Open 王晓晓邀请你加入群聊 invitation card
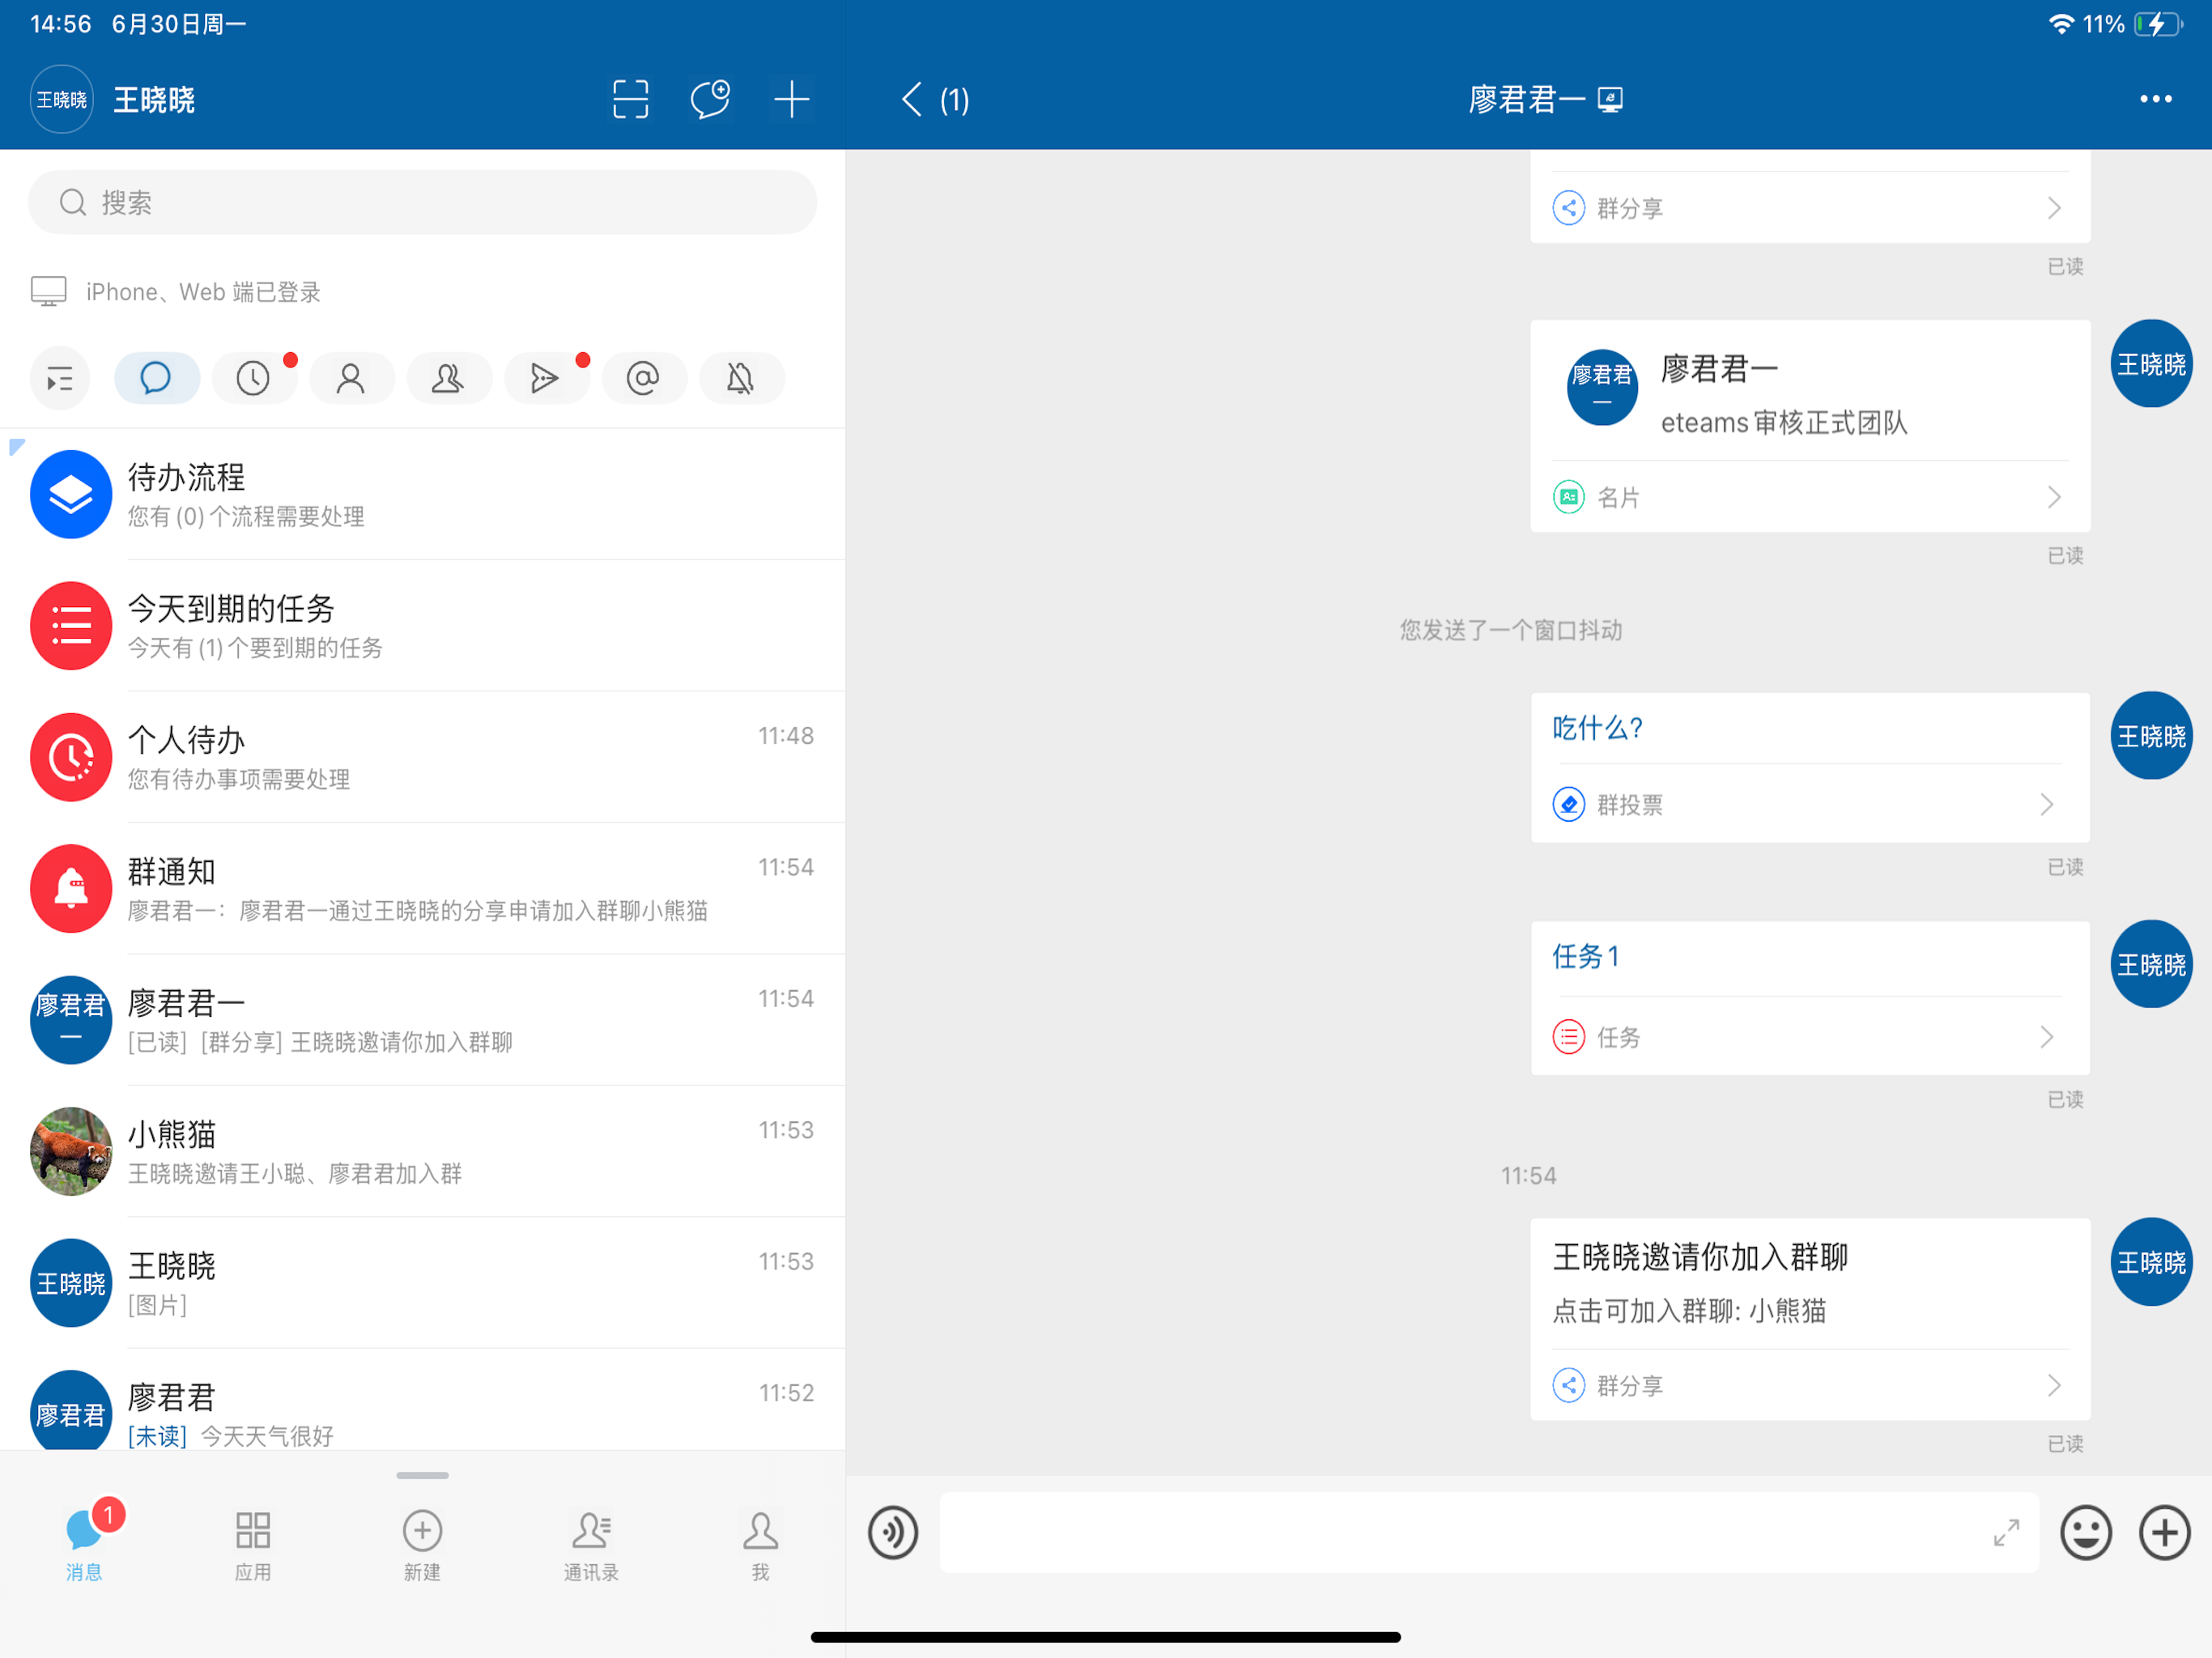Image resolution: width=2212 pixels, height=1658 pixels. pyautogui.click(x=1810, y=1319)
